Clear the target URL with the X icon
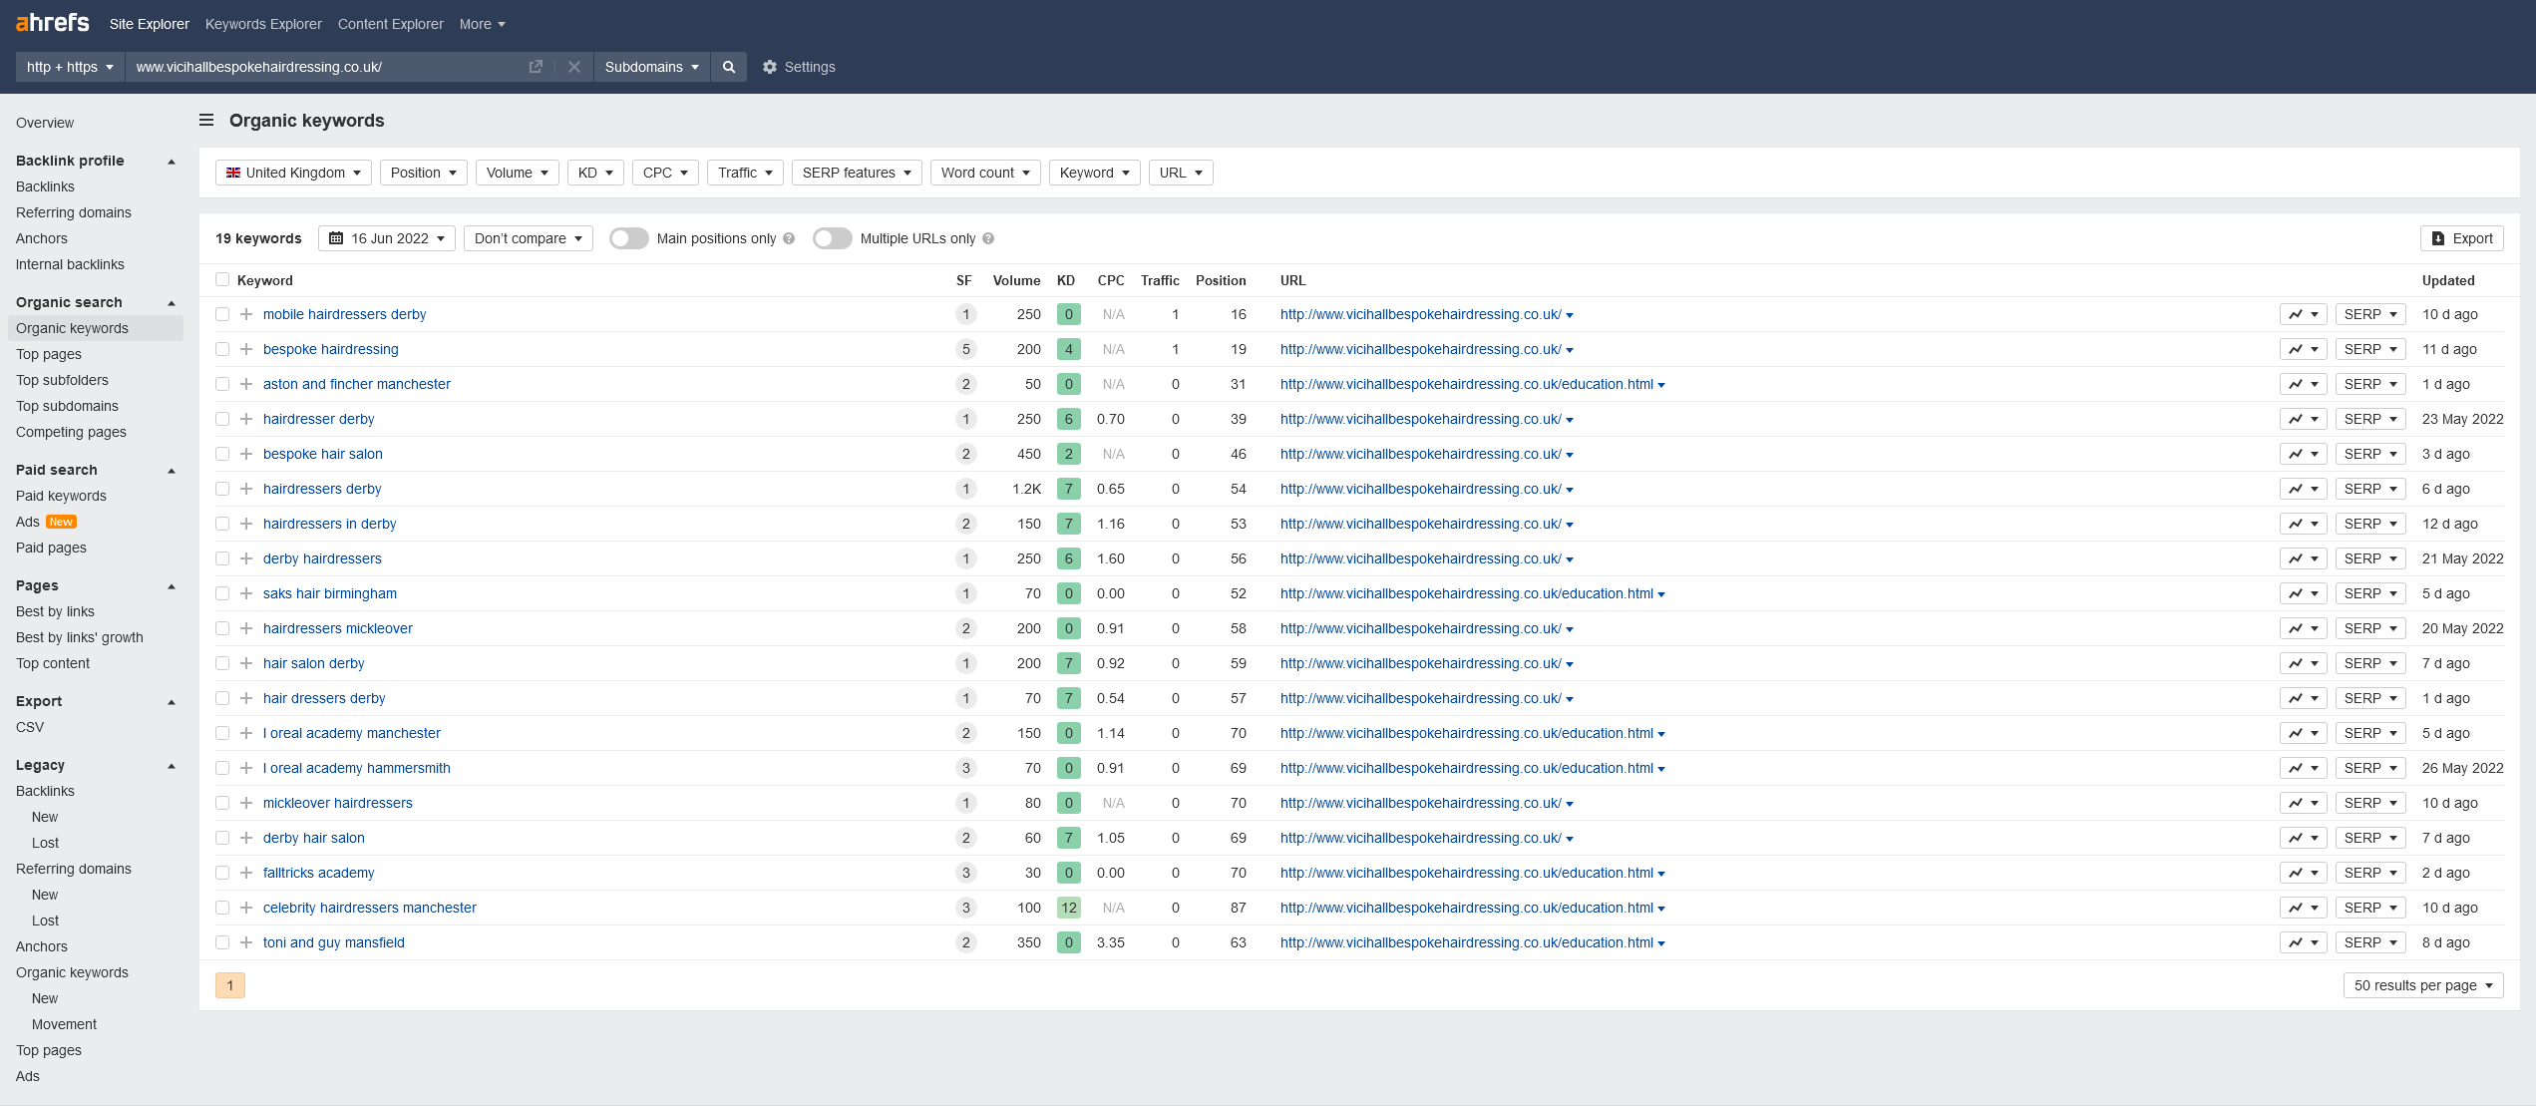 click(574, 67)
